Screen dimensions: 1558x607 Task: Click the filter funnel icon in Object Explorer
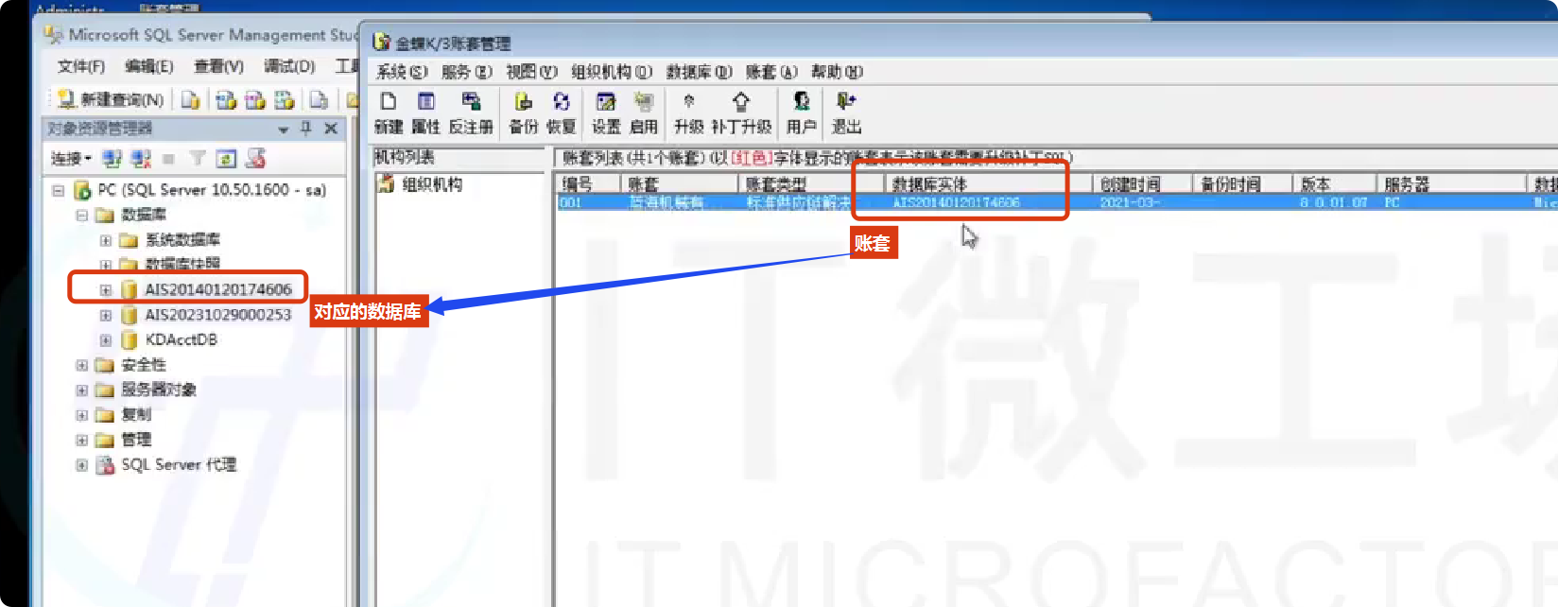coord(197,159)
